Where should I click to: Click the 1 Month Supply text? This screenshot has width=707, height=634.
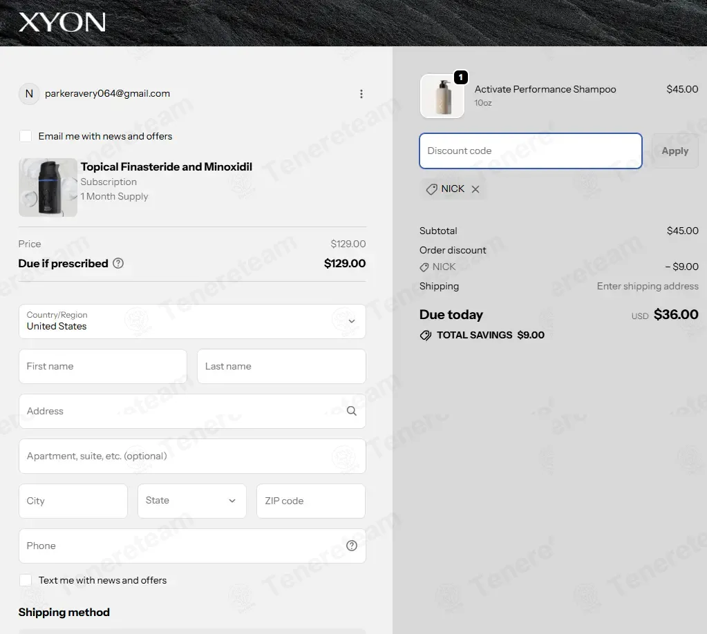[114, 196]
